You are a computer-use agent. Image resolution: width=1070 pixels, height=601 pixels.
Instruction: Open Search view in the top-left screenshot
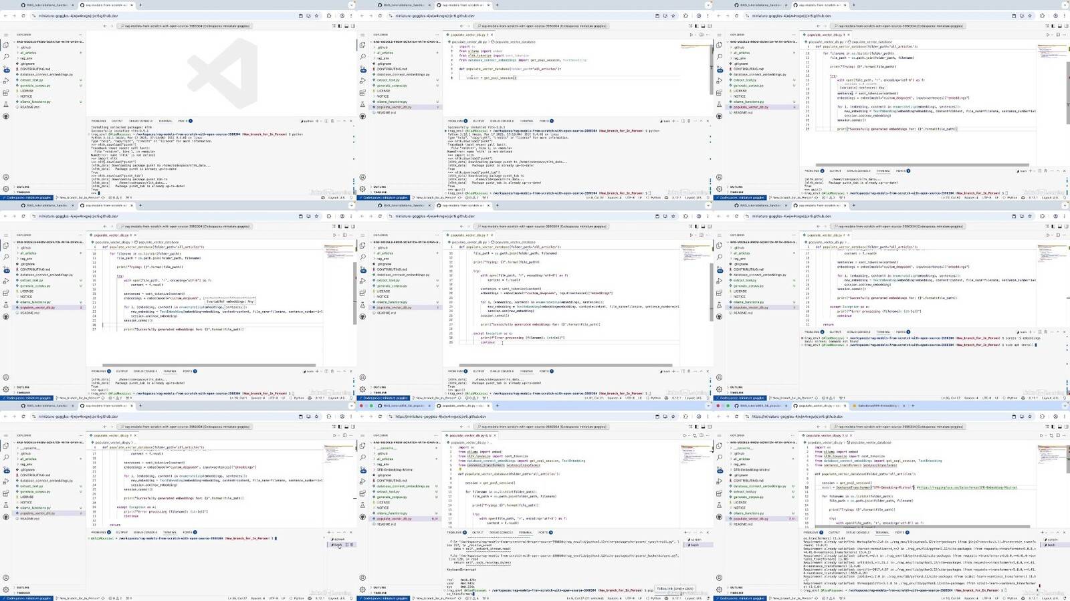[x=6, y=57]
